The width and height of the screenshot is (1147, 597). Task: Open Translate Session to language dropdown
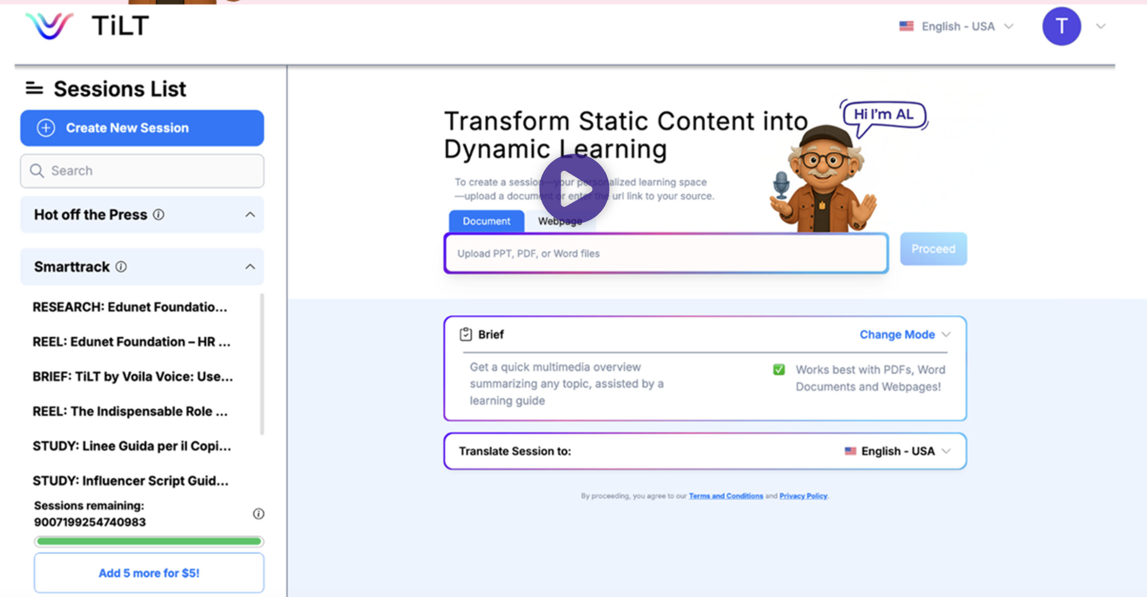point(898,451)
